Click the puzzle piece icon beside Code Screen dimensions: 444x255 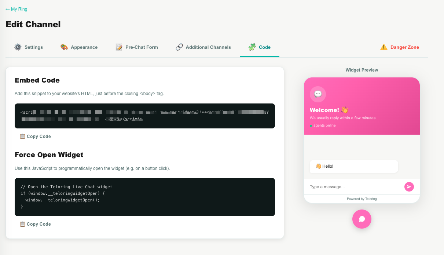coord(252,47)
